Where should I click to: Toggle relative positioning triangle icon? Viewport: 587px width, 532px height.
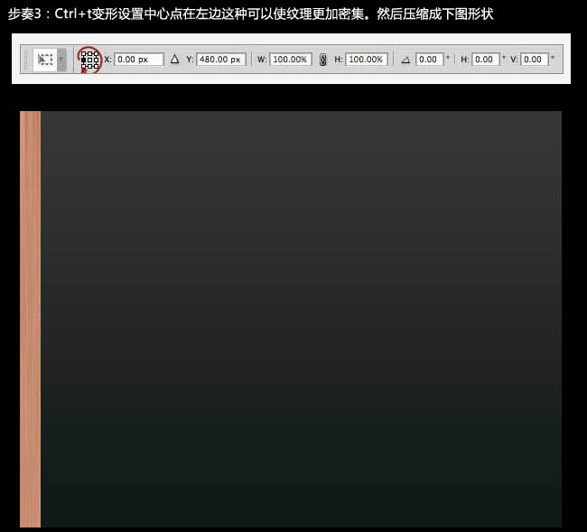(174, 59)
